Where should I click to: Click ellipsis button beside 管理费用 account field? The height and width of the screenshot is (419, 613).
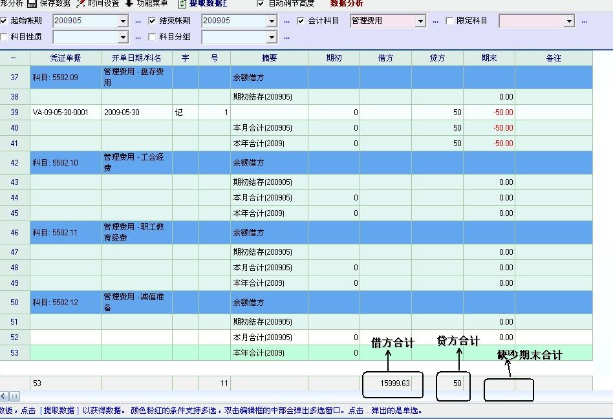(x=435, y=21)
